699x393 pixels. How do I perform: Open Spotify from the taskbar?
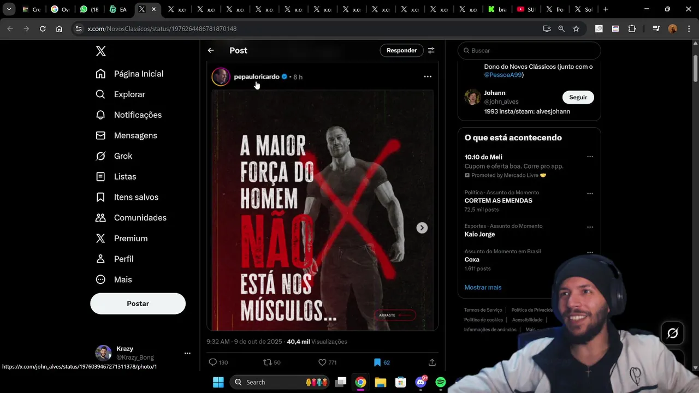[441, 382]
